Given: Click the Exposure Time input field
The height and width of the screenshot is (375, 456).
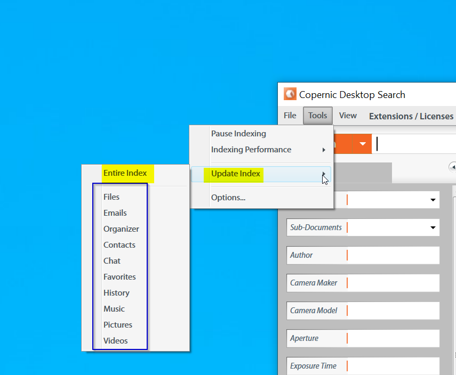Looking at the screenshot, I should [393, 366].
